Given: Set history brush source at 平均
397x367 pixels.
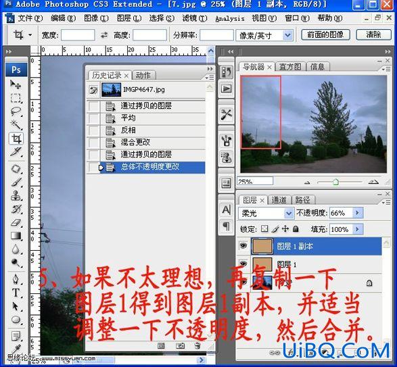Looking at the screenshot, I should click(93, 118).
